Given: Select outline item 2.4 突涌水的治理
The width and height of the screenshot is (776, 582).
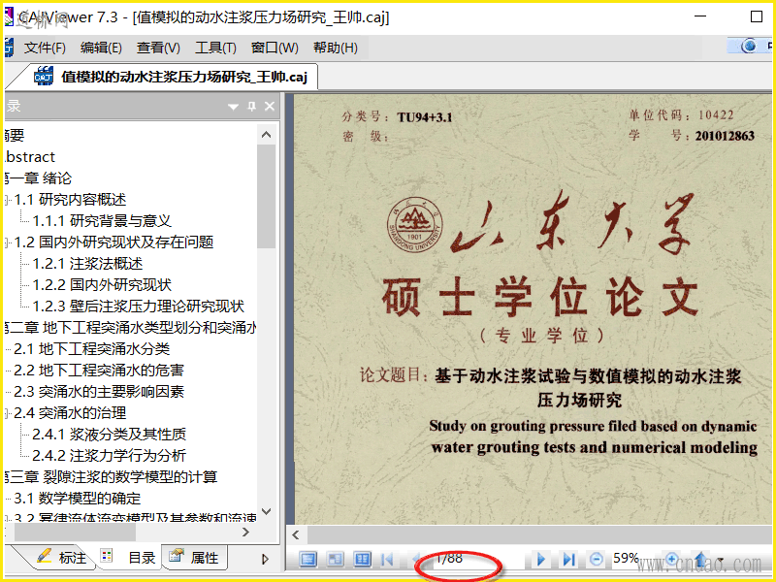Looking at the screenshot, I should tap(70, 412).
